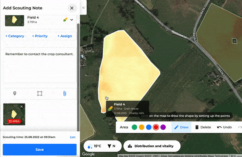Remove the AREA thumbnail attachment
Image resolution: width=242 pixels, height=157 pixels.
click(22, 106)
